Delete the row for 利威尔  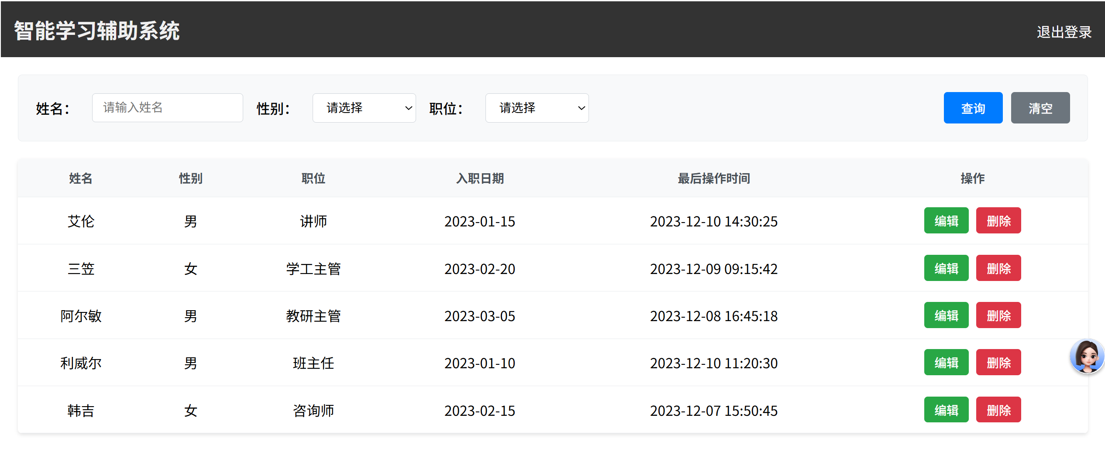[x=998, y=363]
